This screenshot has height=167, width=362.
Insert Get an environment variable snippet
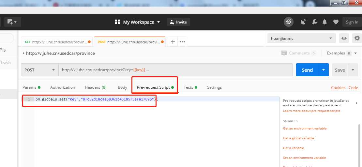305,129
